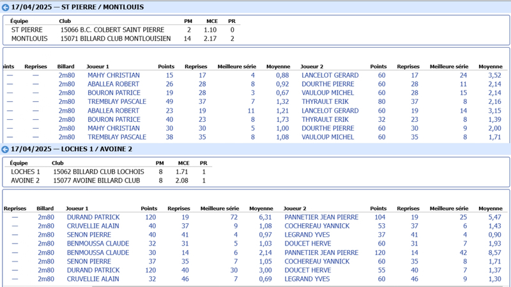
Task: Select the 17/04/2025 — ST PIERRE / MONTLOUIS header
Action: 77,7
